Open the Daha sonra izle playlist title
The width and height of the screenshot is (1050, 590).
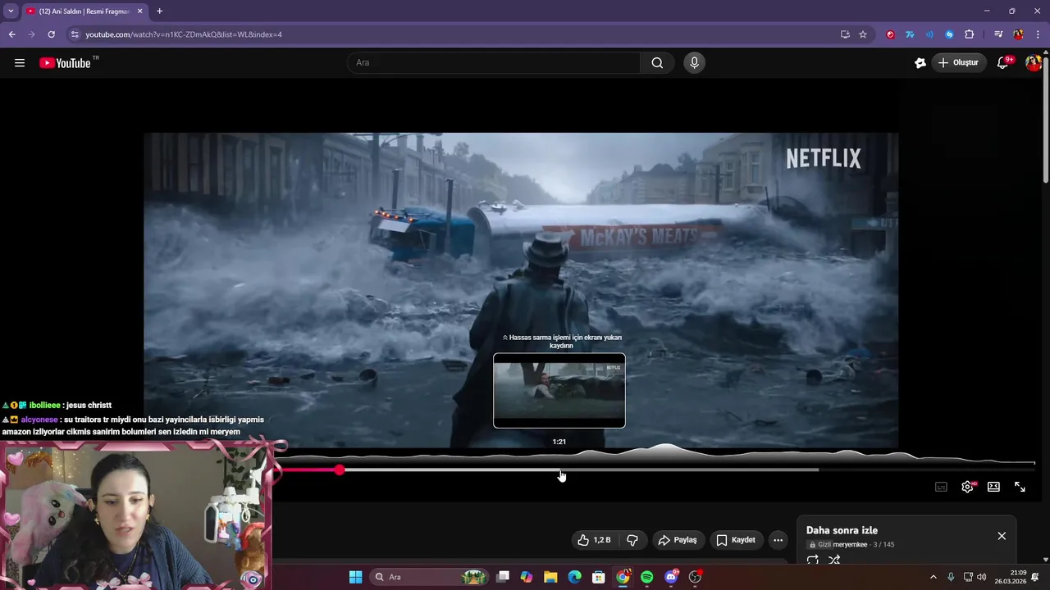pos(842,530)
